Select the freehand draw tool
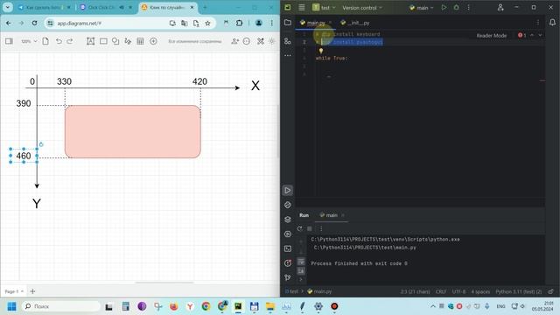The image size is (560, 315). tap(128, 41)
